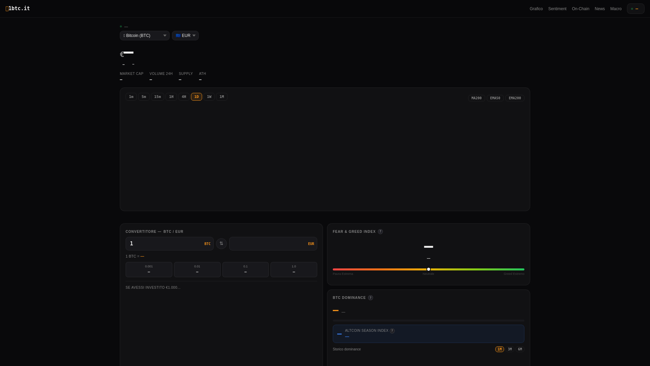
Task: Click the CONVERTITORE — BTC / EUR heading
Action: point(154,232)
